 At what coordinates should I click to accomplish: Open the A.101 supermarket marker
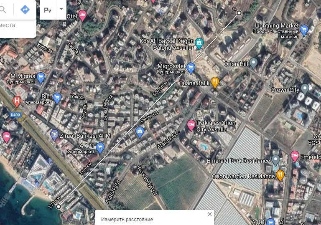[x=100, y=147]
